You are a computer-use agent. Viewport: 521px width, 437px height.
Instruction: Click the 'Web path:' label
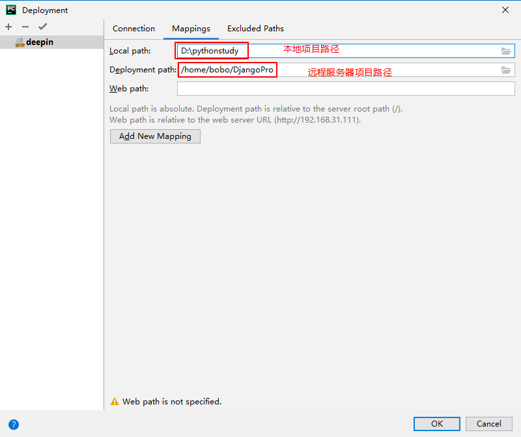point(129,89)
